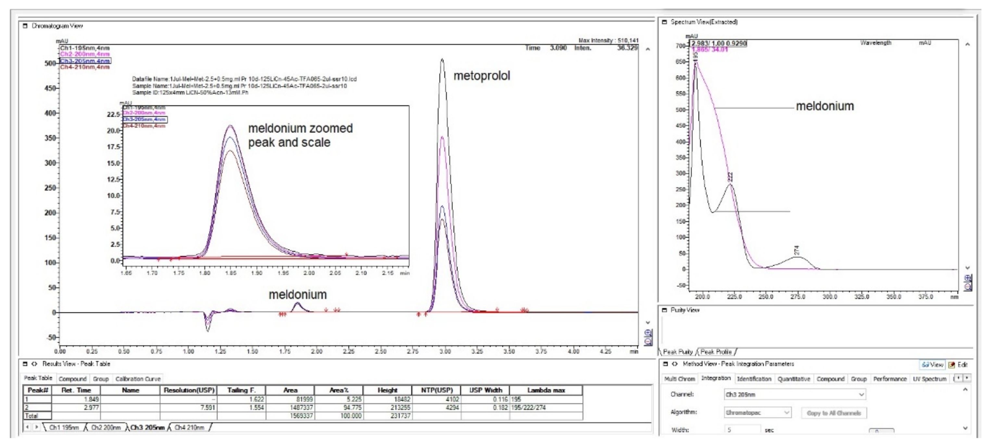Open the Compound tab in Method View

pyautogui.click(x=830, y=379)
